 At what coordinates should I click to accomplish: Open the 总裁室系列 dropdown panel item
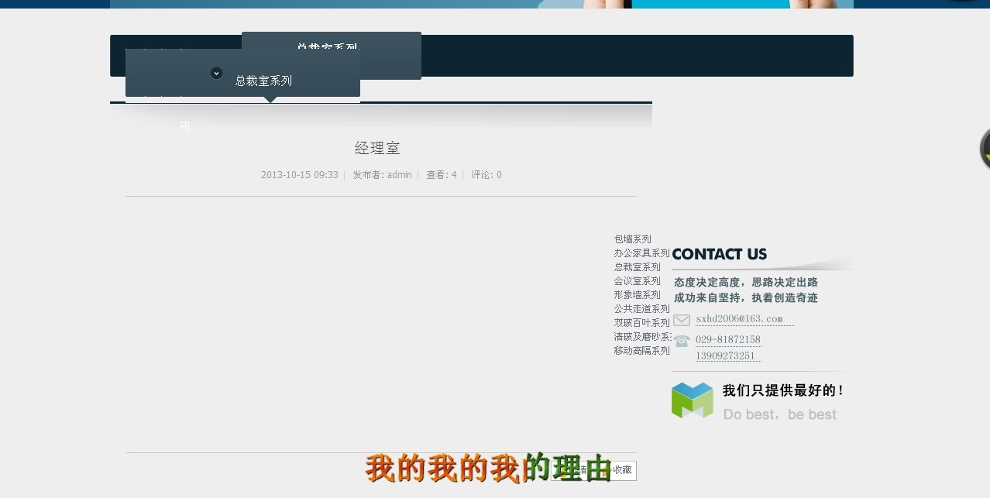tap(242, 73)
